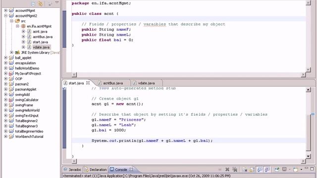
Task: Click upper editor's horizontal scroll-left arrow
Action: coord(74,75)
